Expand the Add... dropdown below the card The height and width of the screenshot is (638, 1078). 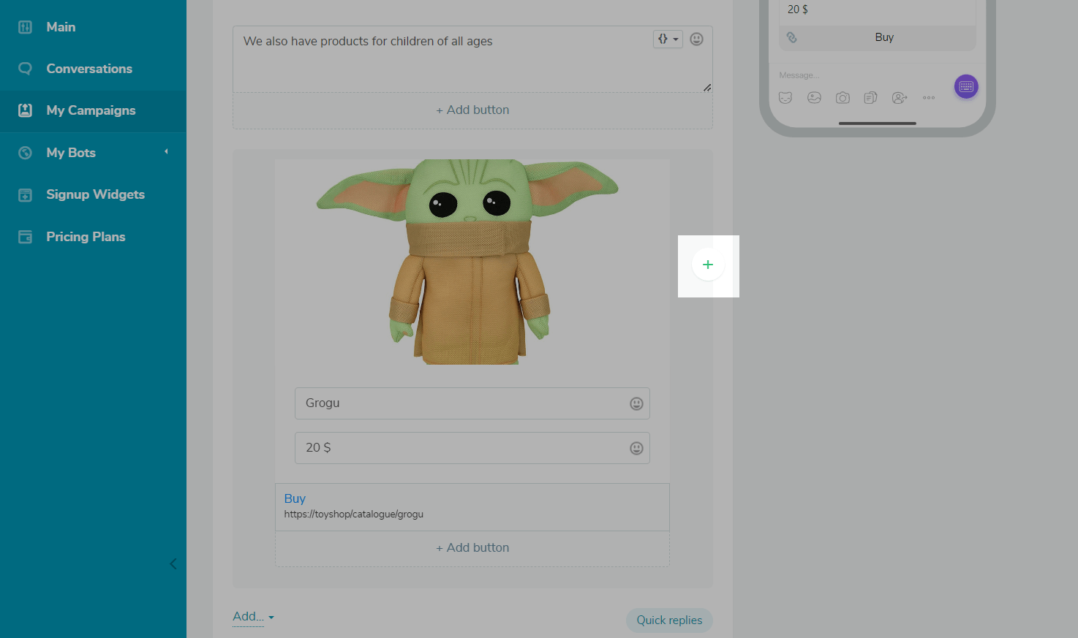pos(253,617)
